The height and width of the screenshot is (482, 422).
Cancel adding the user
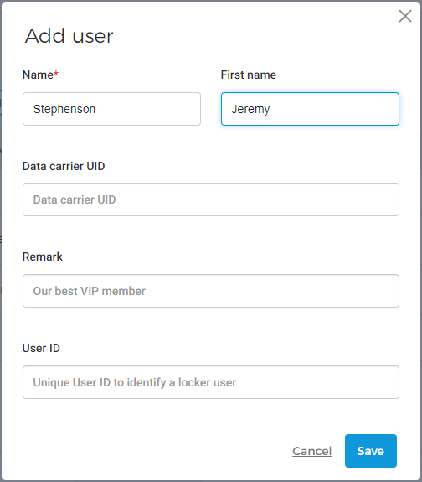click(x=311, y=451)
